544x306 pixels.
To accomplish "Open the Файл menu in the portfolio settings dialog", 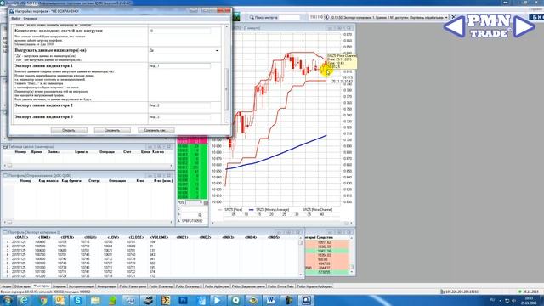I will tap(15, 19).
